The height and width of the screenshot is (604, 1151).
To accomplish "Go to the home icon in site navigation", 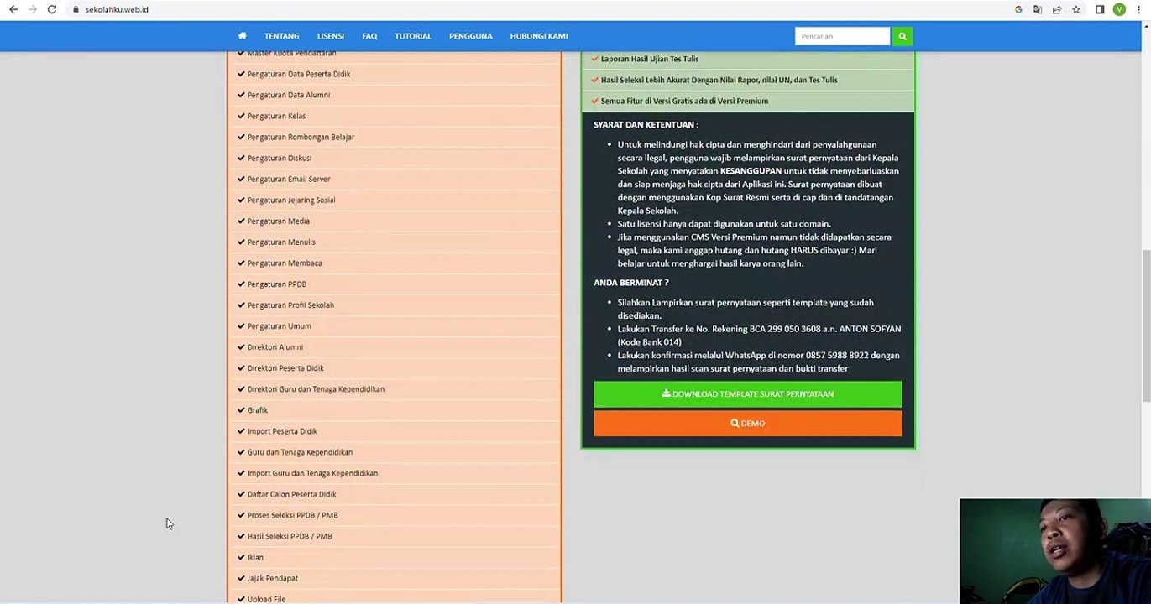I will click(242, 36).
